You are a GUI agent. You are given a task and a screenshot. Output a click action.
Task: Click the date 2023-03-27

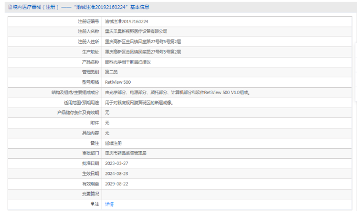[x=116, y=163]
